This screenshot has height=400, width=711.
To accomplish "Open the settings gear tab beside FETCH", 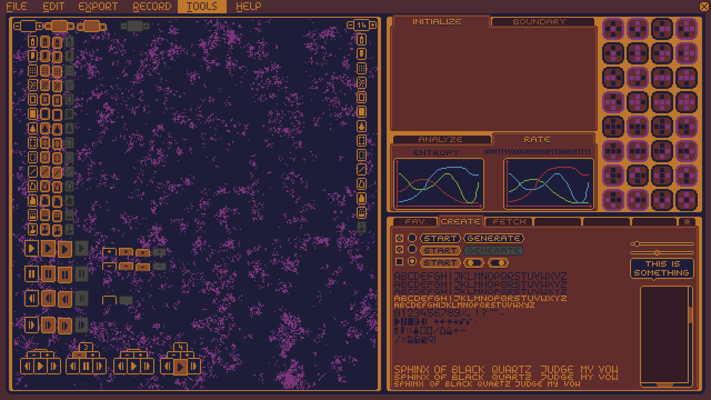I will point(687,222).
